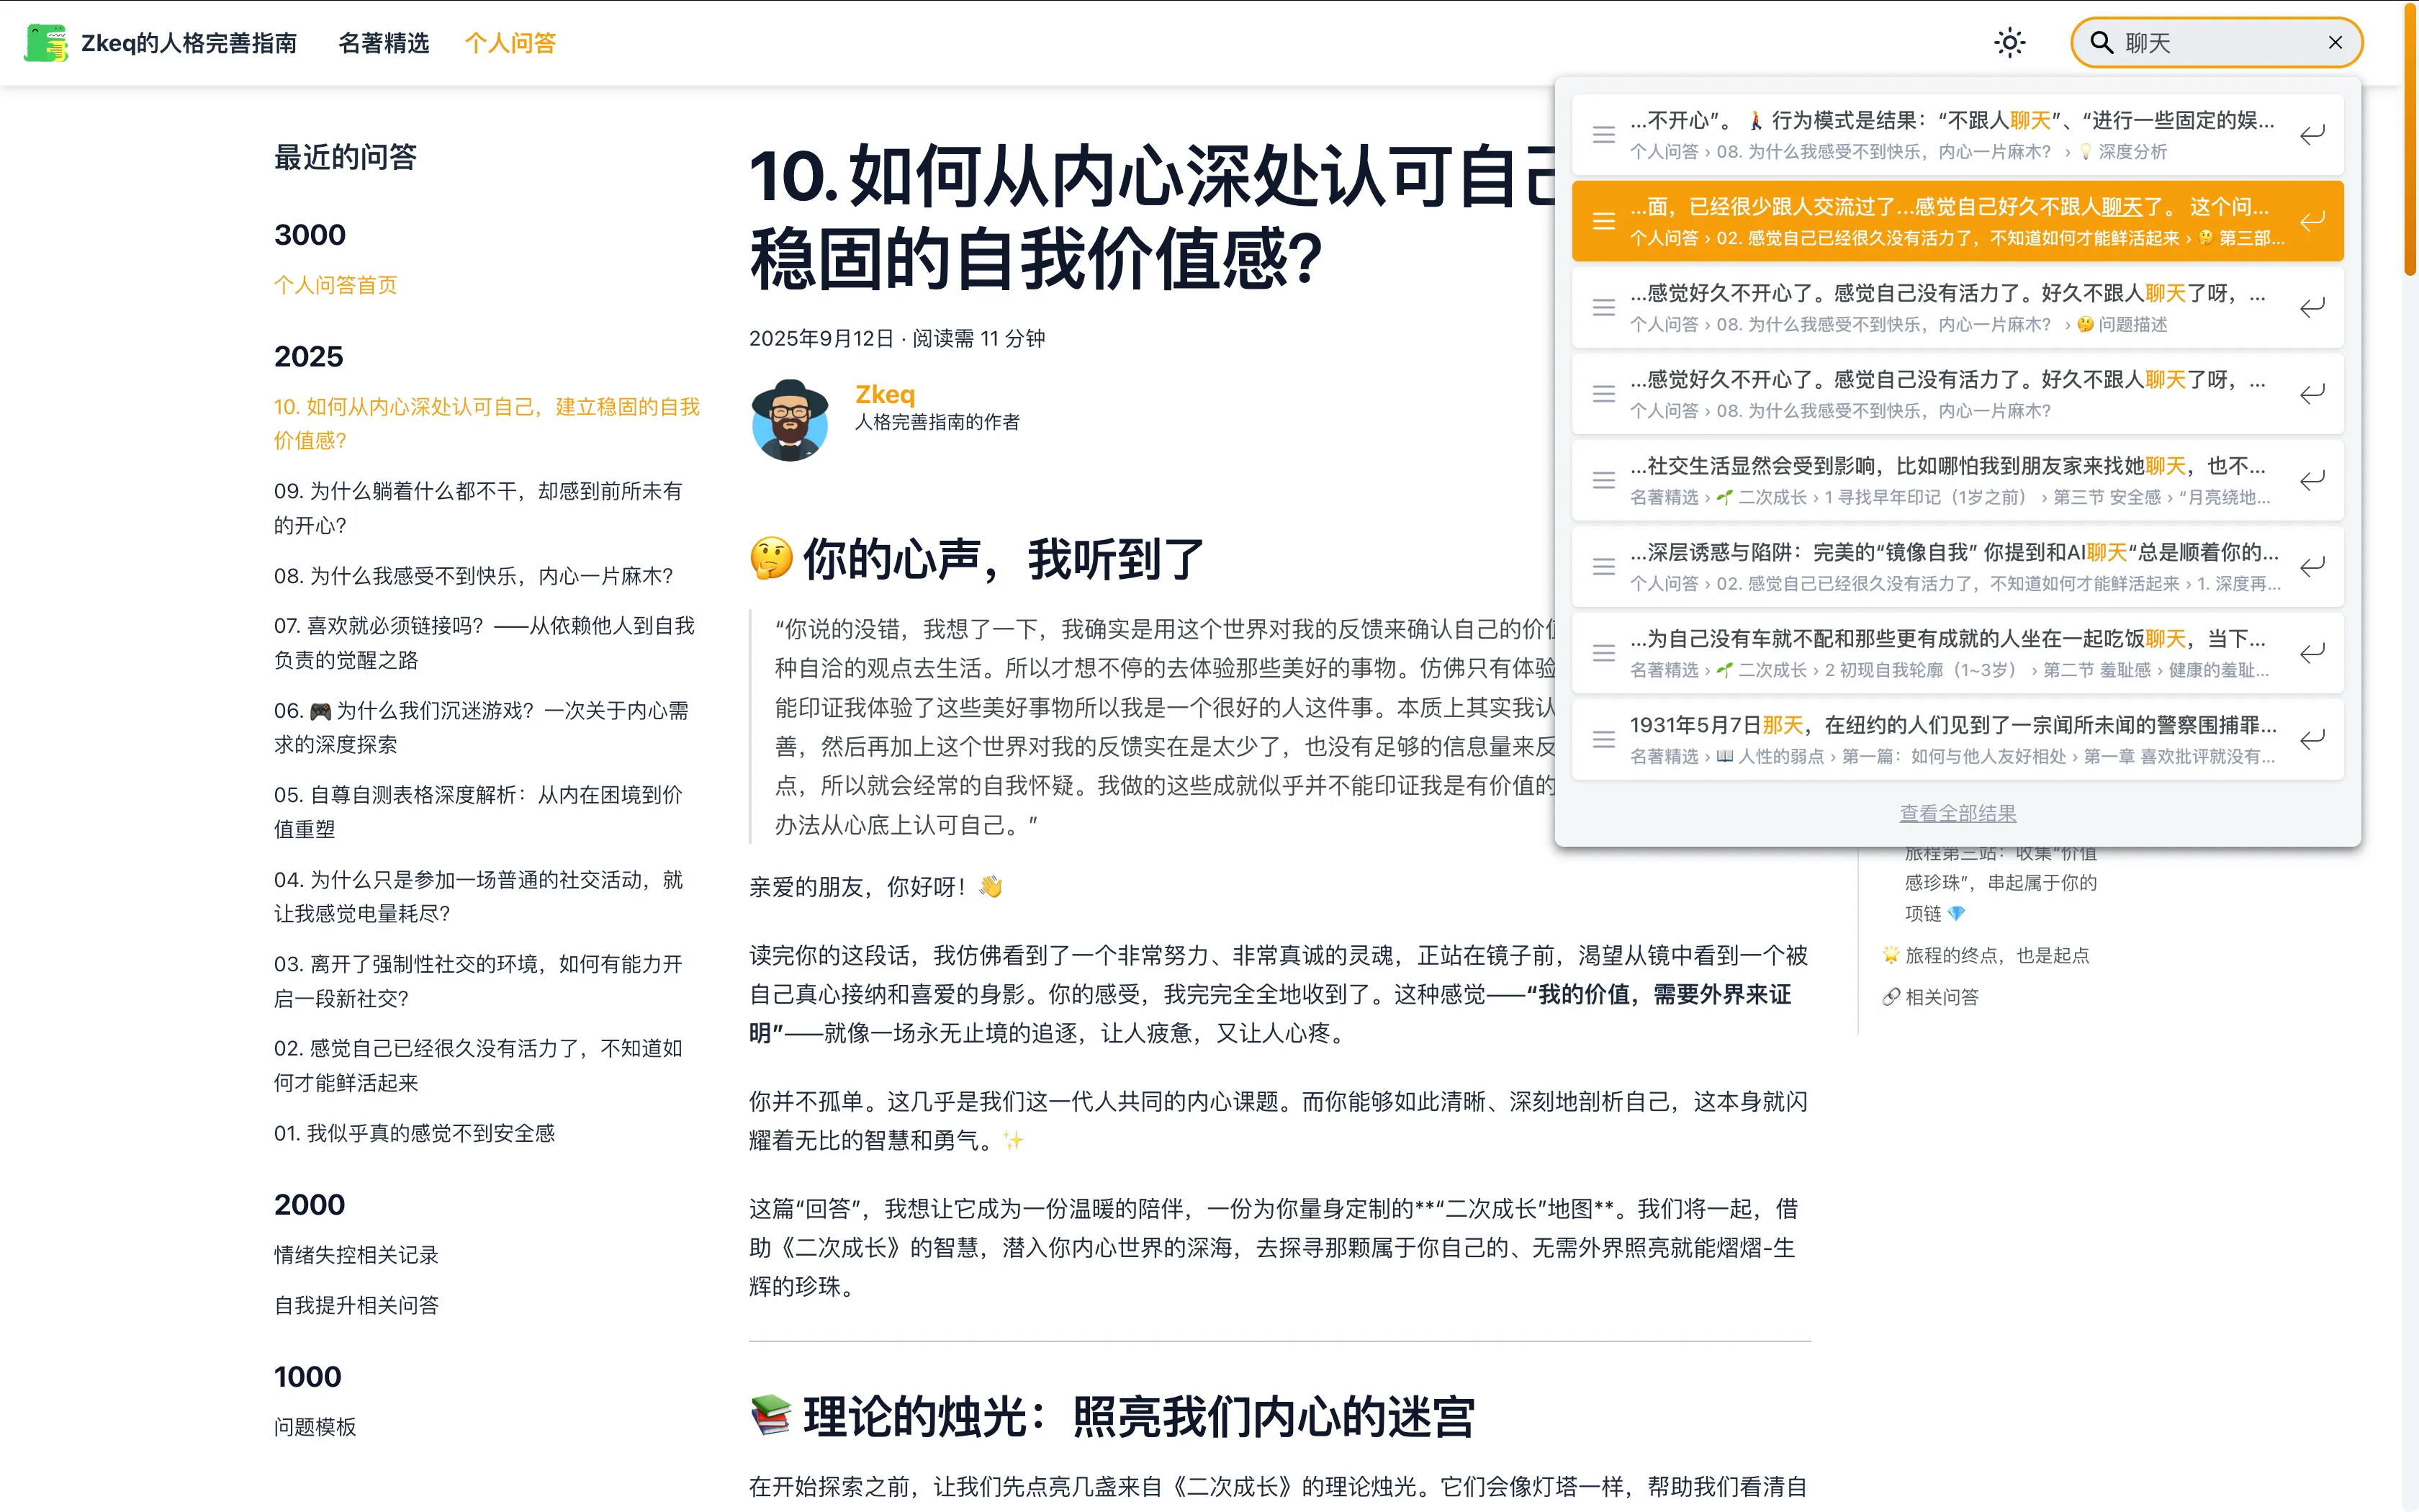Open sidebar post 08. 为什么我感受不到快乐

474,576
